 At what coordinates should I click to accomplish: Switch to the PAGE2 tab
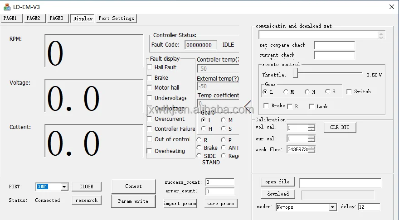(x=34, y=18)
